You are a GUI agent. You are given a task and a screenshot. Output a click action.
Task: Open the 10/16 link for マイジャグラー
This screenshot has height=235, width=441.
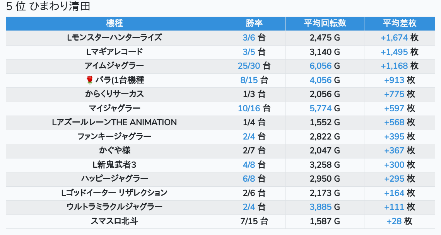click(249, 108)
